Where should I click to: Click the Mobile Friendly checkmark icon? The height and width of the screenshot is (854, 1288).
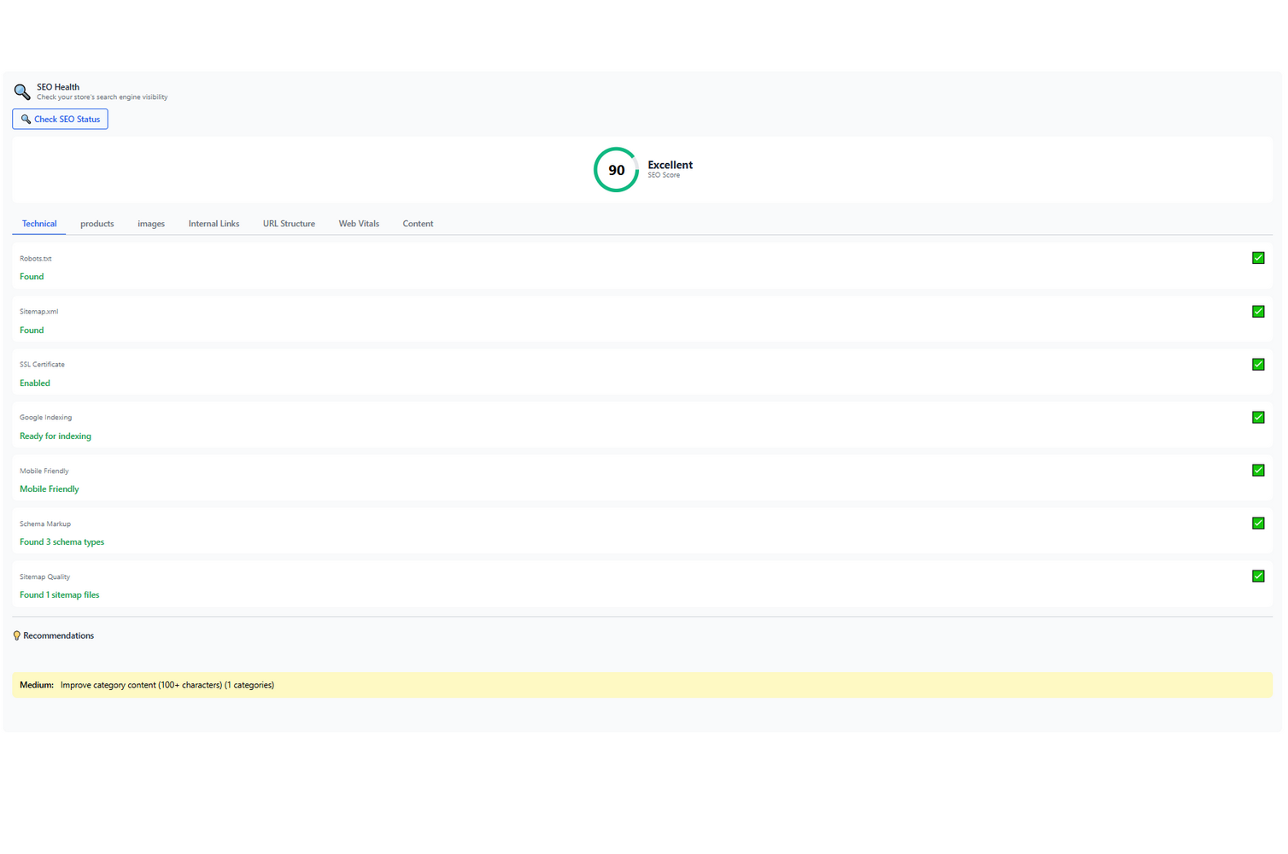pos(1257,470)
